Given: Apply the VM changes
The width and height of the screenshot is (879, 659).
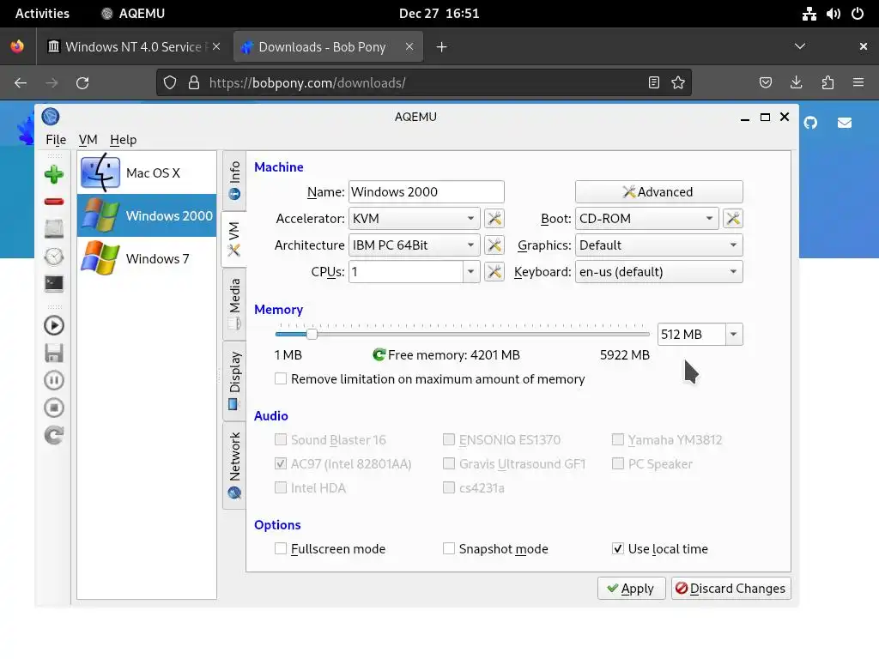Looking at the screenshot, I should [631, 589].
